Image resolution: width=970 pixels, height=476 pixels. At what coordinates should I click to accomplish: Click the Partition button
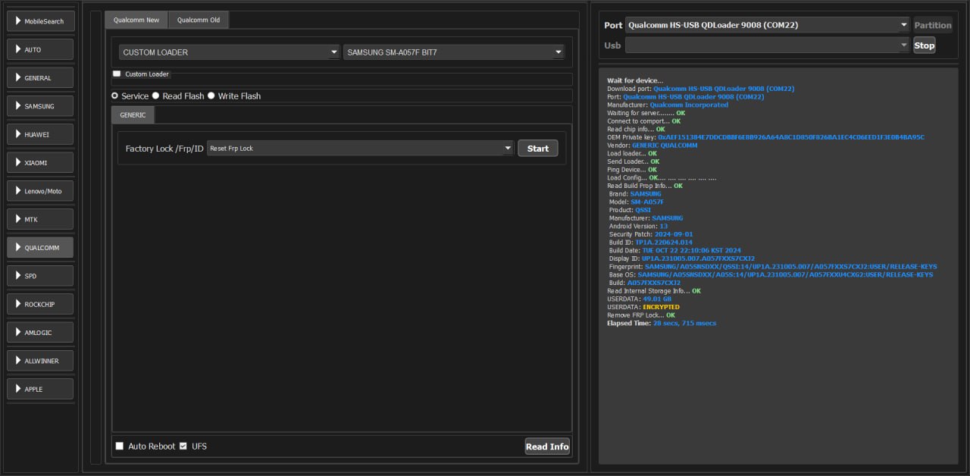click(x=933, y=25)
